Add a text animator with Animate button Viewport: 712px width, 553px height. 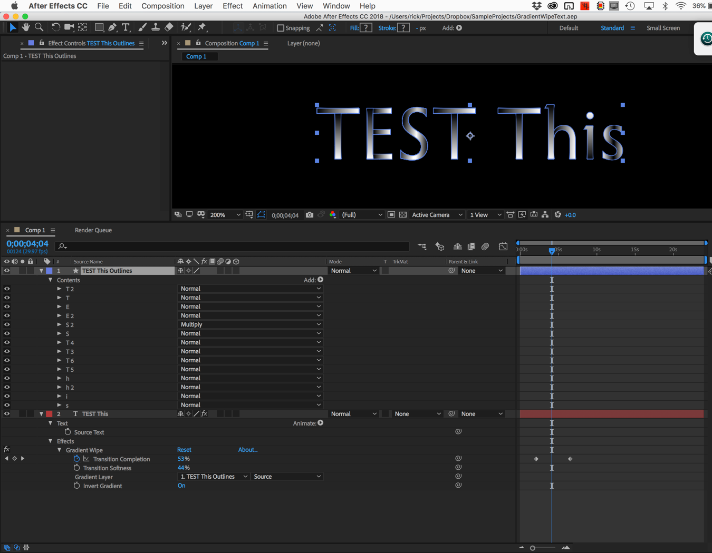coord(320,423)
